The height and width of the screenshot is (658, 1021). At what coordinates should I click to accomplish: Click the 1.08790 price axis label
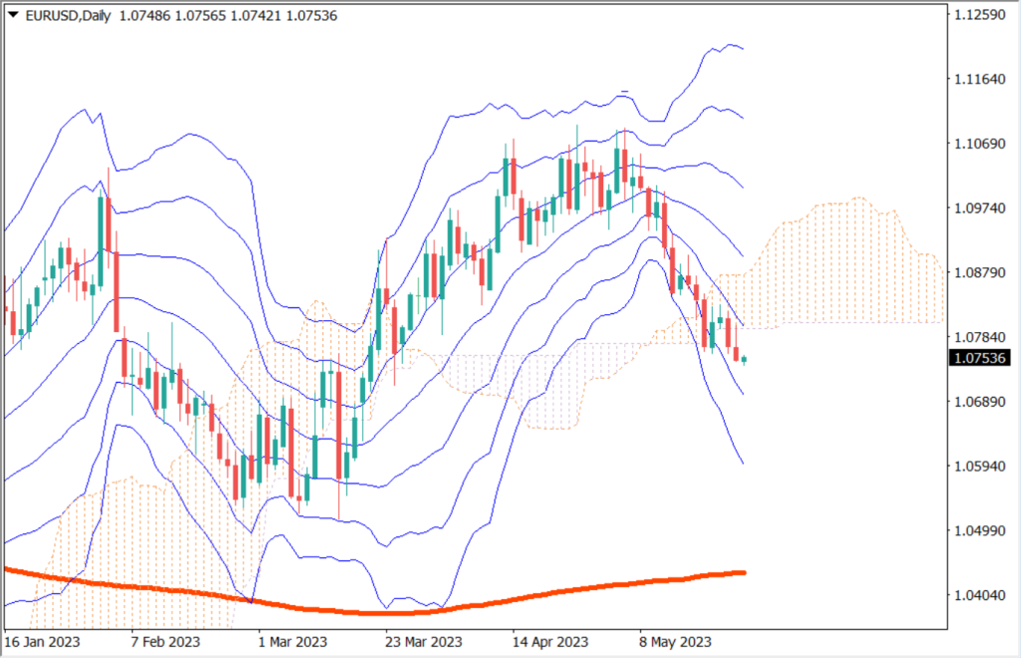980,272
